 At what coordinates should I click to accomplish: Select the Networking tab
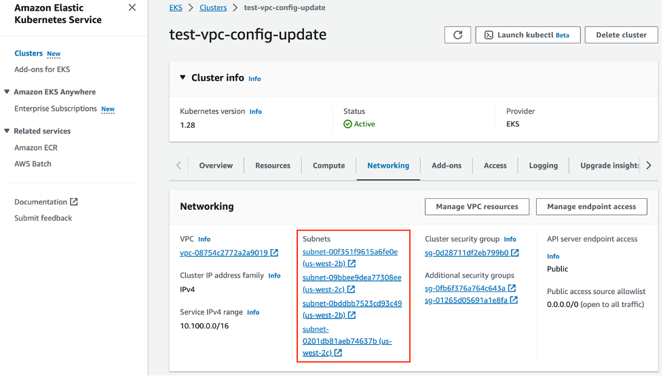388,166
